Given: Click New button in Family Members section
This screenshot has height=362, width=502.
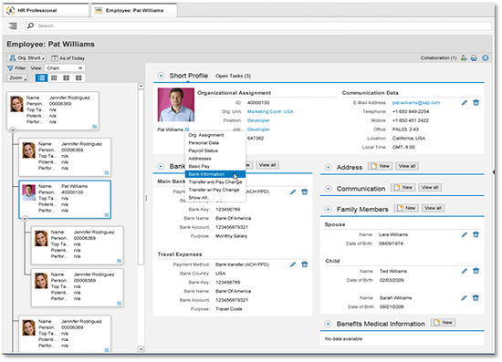Looking at the screenshot, I should coord(406,208).
